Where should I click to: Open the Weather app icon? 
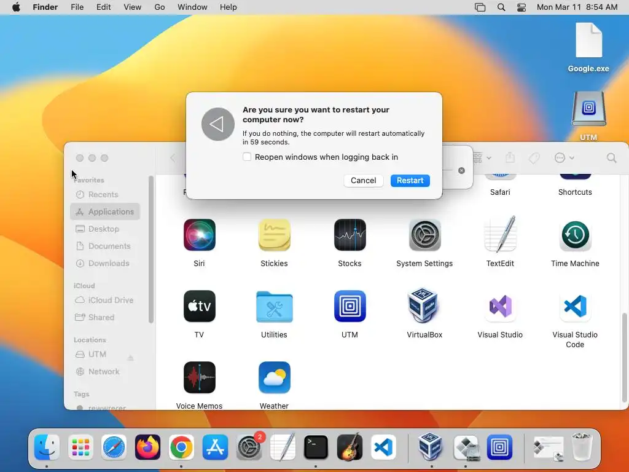click(x=275, y=378)
